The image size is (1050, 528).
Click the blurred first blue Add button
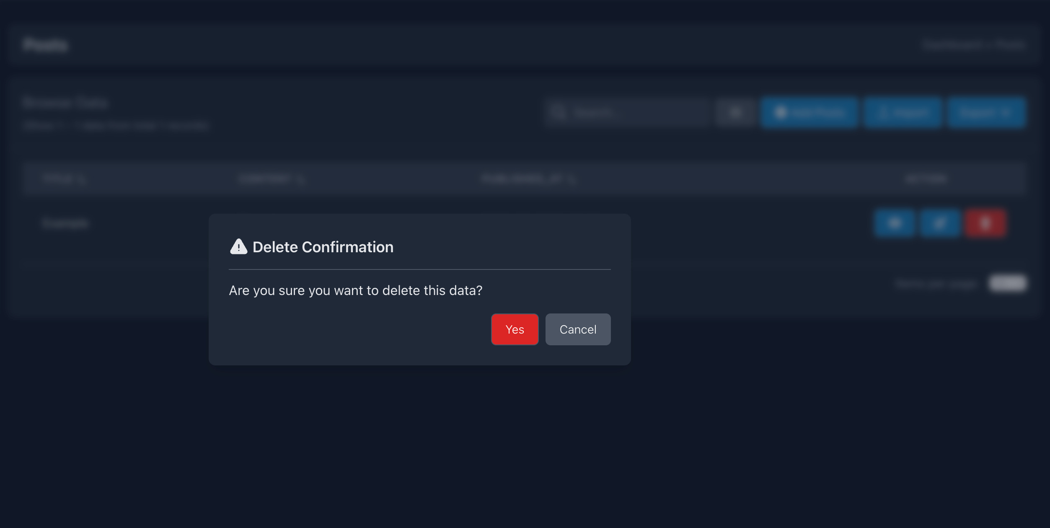click(x=809, y=112)
